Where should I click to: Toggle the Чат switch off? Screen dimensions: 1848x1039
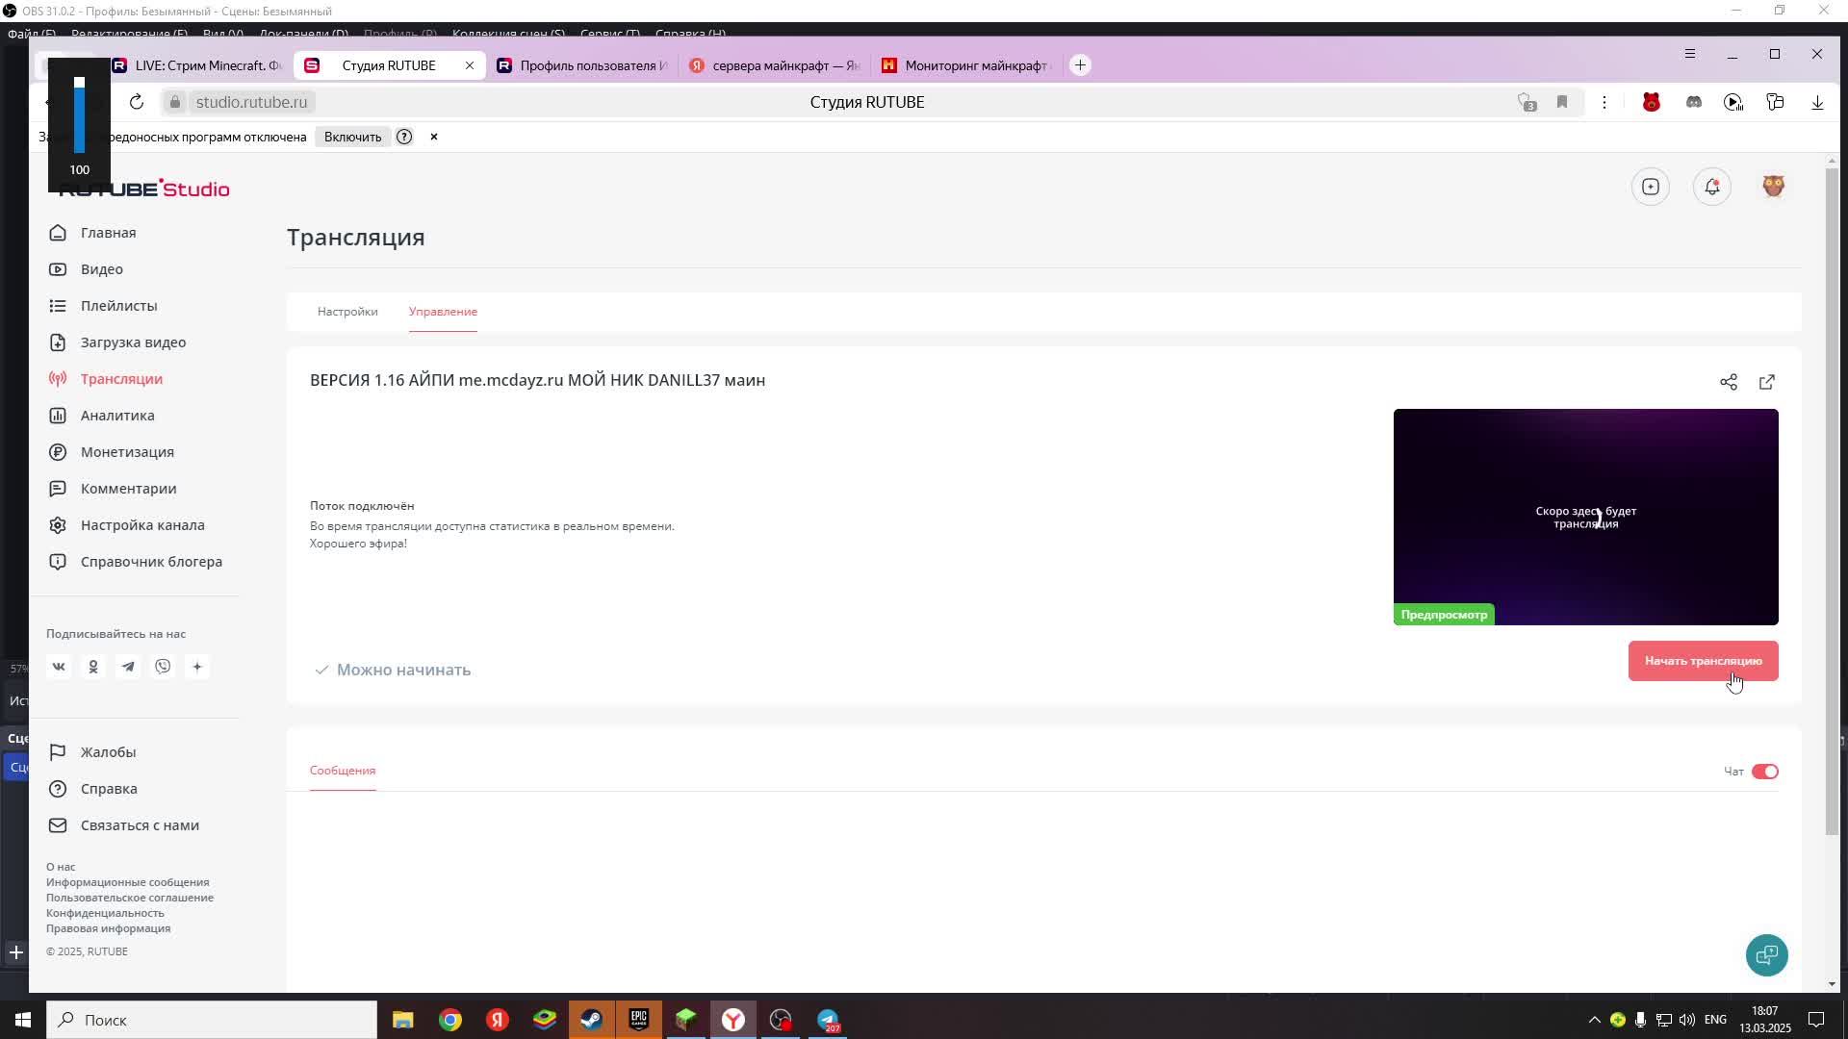click(x=1764, y=772)
